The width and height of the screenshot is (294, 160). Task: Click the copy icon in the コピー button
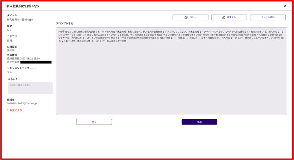186,17
